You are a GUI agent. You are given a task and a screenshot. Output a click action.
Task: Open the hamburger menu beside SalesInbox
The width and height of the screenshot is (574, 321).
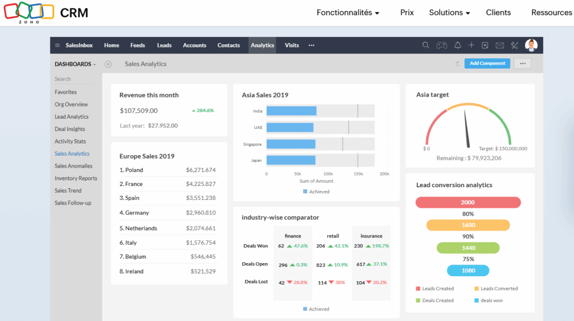click(57, 45)
